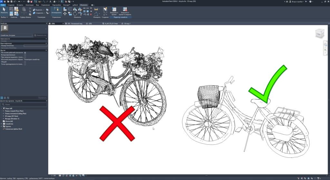Click the Применить button in properties
This screenshot has height=180, width=330.
(43, 98)
